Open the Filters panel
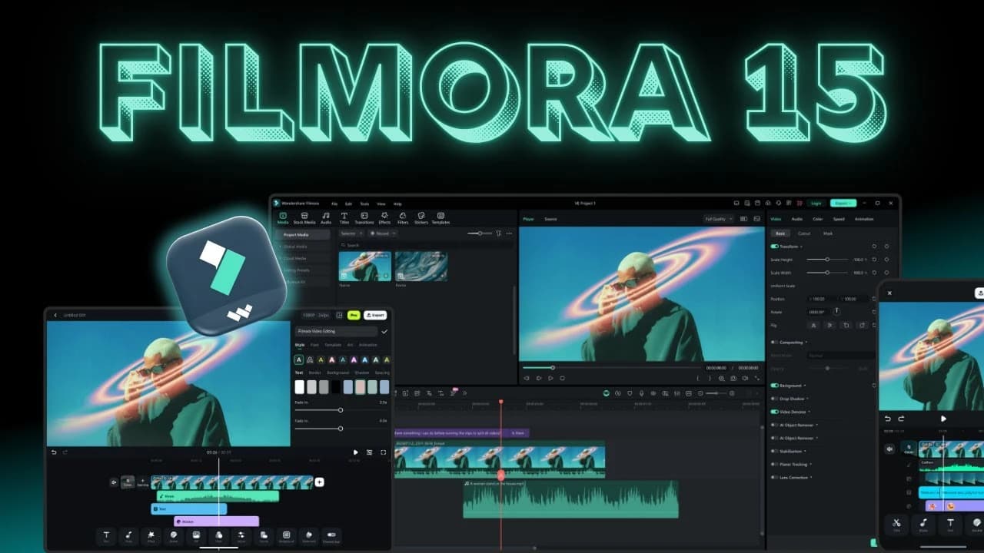This screenshot has height=553, width=984. 403,216
